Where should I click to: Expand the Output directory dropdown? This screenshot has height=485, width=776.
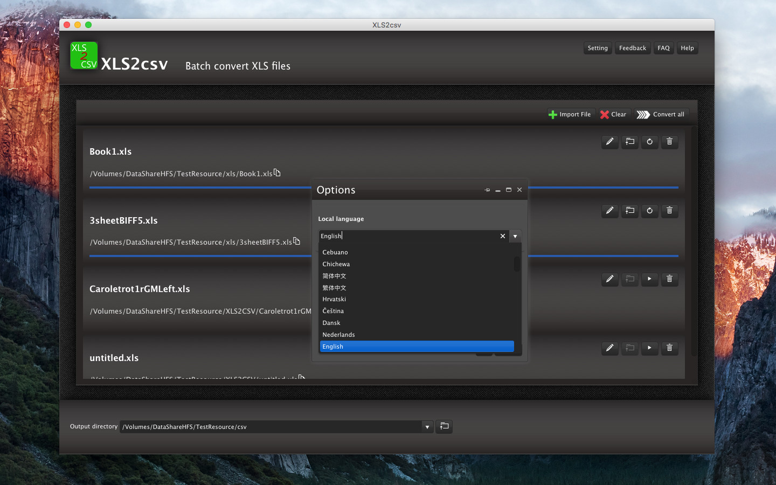pyautogui.click(x=427, y=427)
